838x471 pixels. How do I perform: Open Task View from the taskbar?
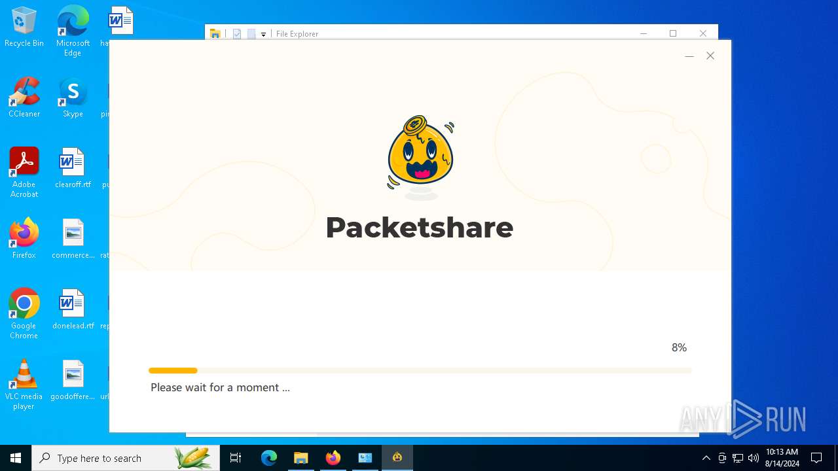click(236, 458)
